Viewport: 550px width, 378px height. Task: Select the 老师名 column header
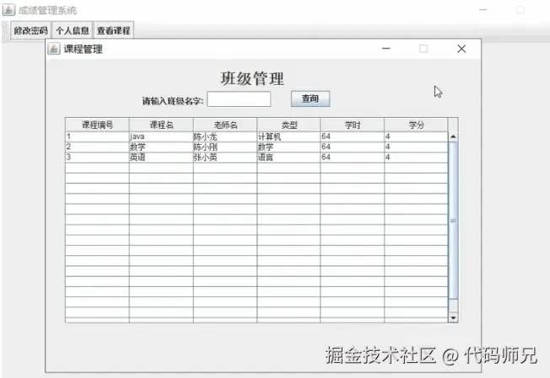[x=225, y=125]
